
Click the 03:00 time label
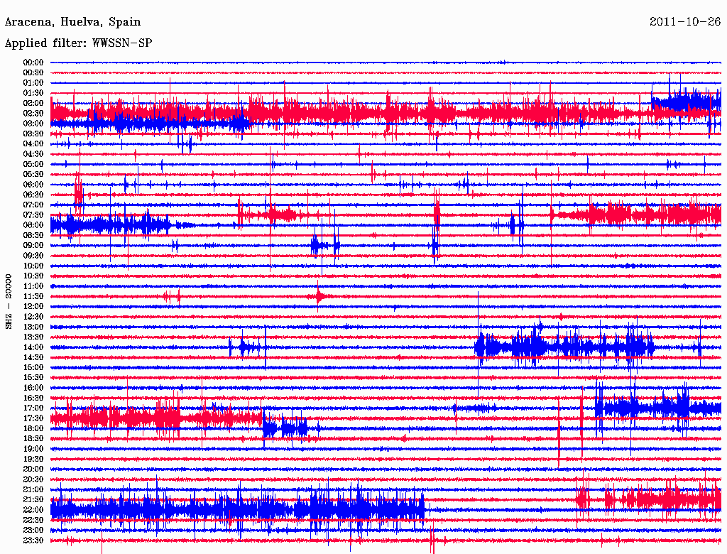click(33, 124)
